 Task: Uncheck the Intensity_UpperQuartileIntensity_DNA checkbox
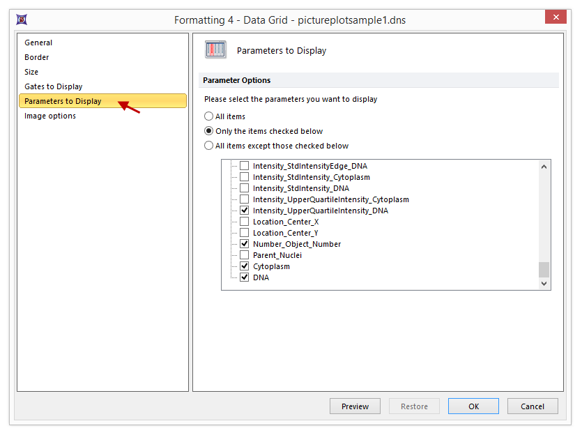[x=244, y=211]
